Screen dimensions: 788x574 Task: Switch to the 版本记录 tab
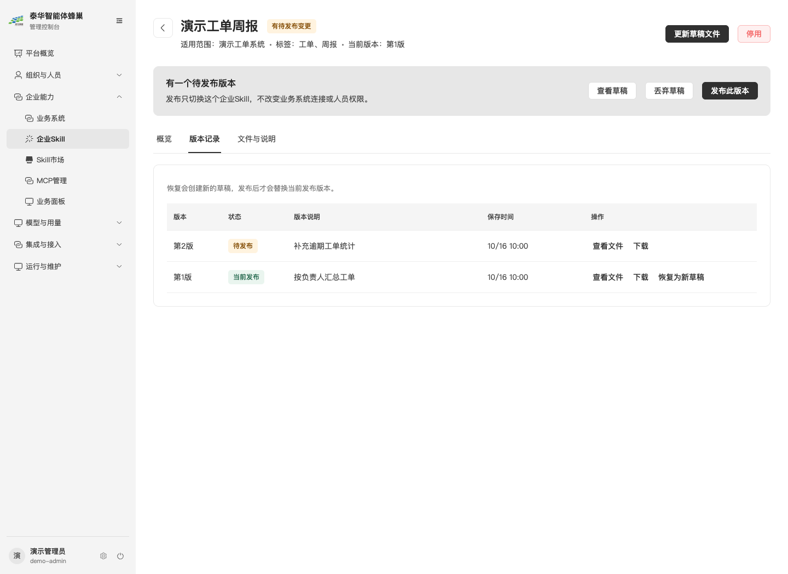click(x=205, y=139)
